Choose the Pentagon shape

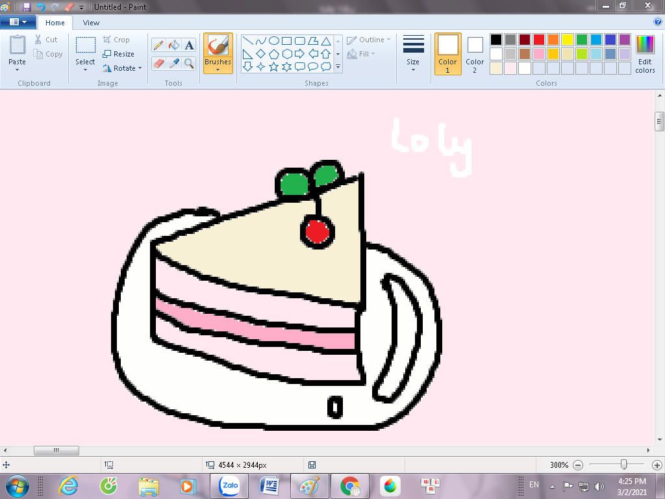click(274, 54)
